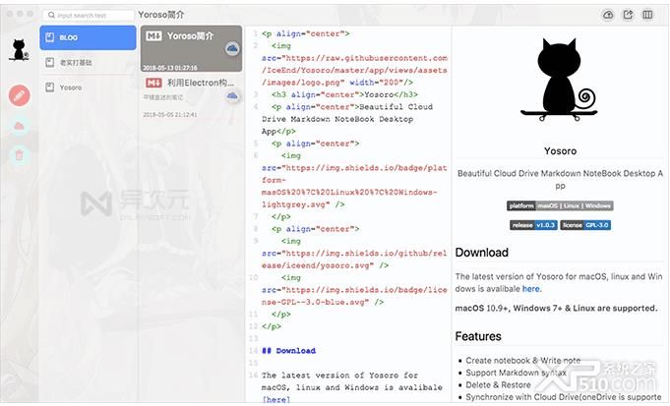Click 'Beautiful Cloud Drive Markdown NoteBook' preview text
Screen dimensions: 670x406
click(x=560, y=179)
